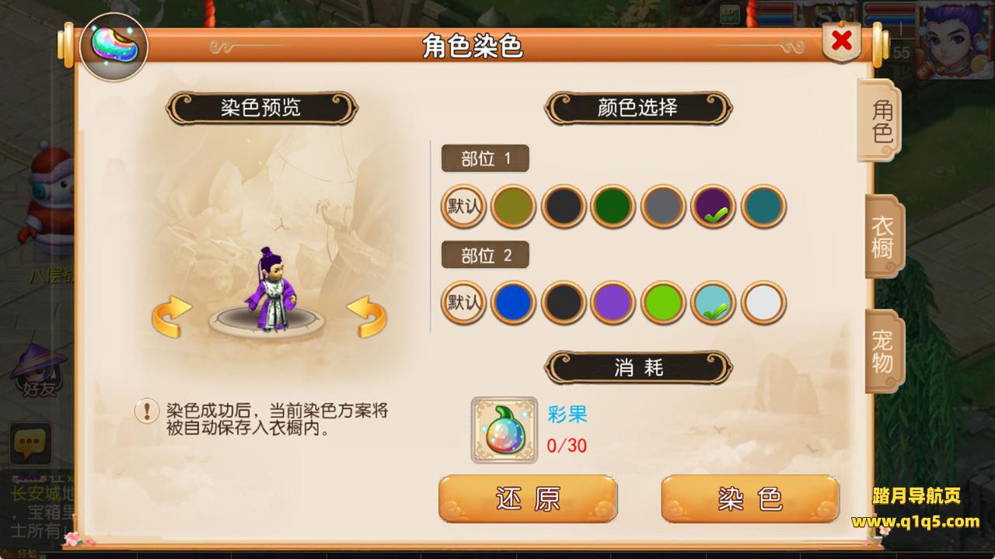Screen dimensions: 995x559
Task: Open the 好友 friends icon
Action: coord(38,372)
